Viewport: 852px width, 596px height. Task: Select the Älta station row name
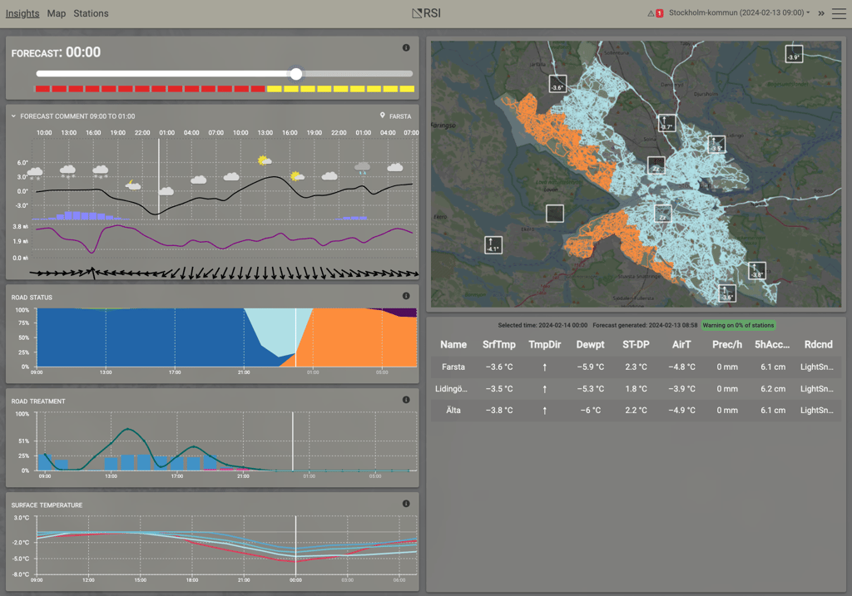[x=453, y=411]
